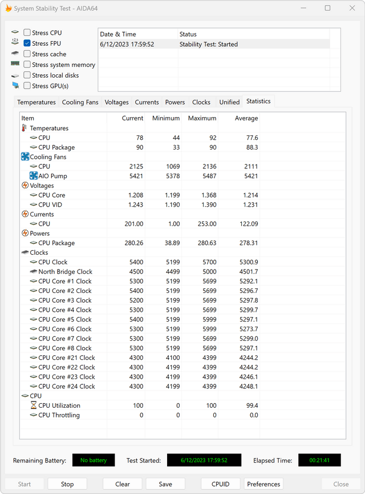Viewport: 365px width, 494px height.
Task: Click the Minimum column header
Action: click(163, 118)
